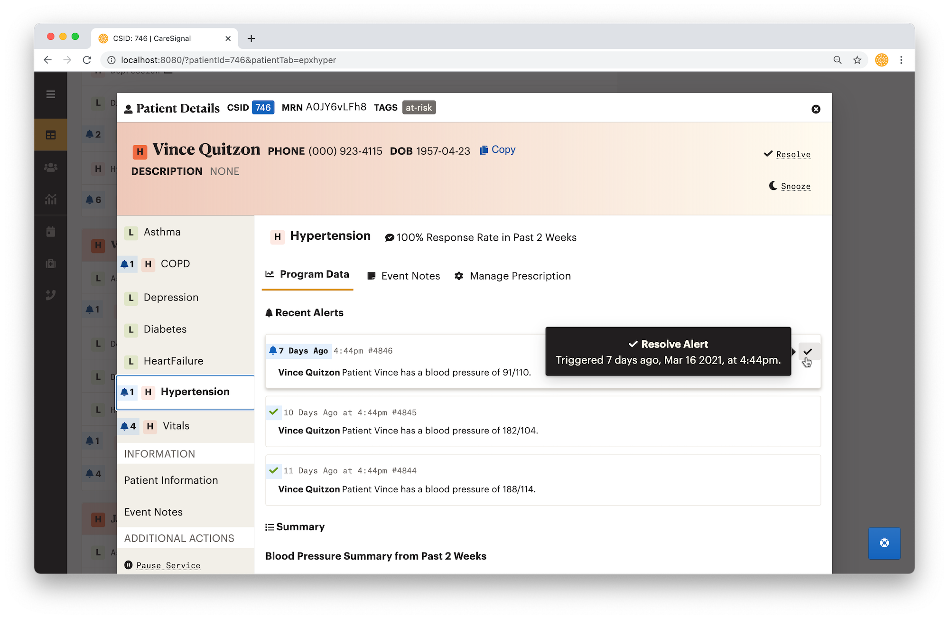Screen dimensions: 949x619
Task: Click the at-risk tag
Action: (x=419, y=108)
